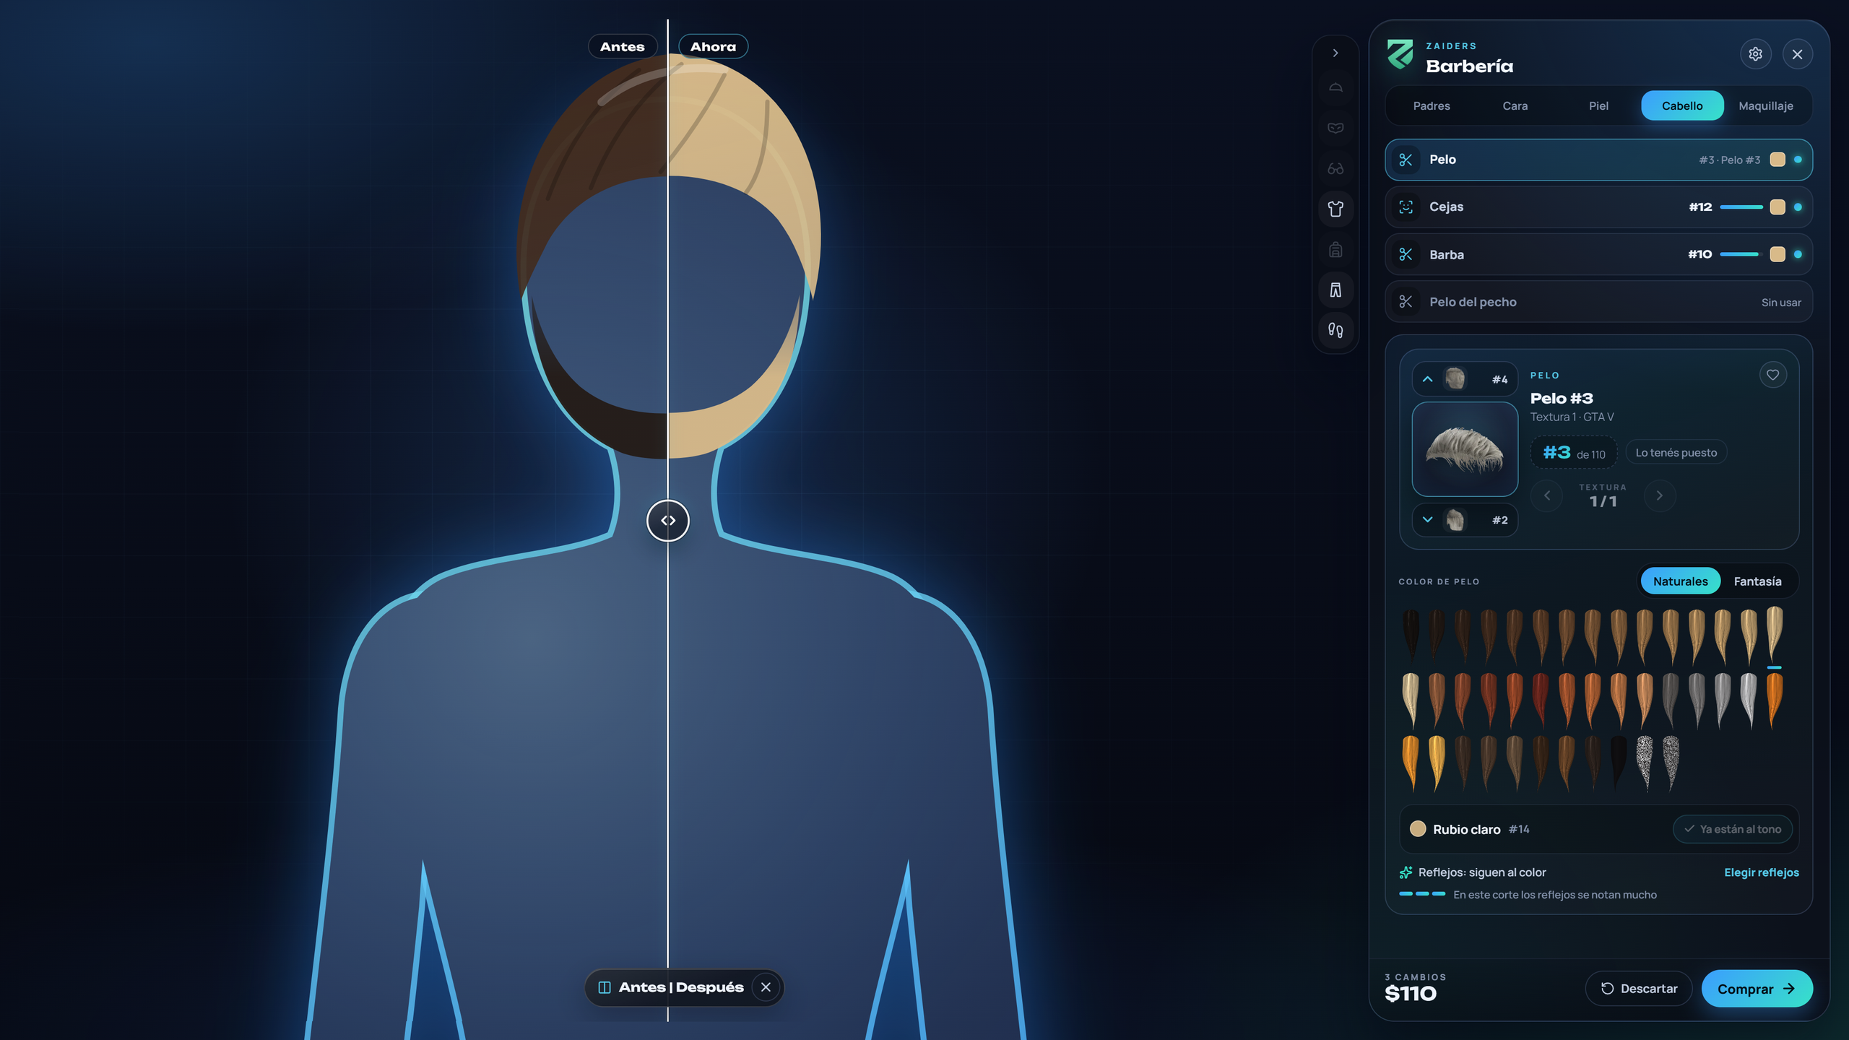The height and width of the screenshot is (1040, 1849).
Task: Click the Comprar button
Action: pyautogui.click(x=1757, y=989)
